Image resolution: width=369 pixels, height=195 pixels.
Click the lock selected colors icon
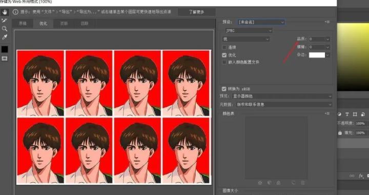(278, 183)
